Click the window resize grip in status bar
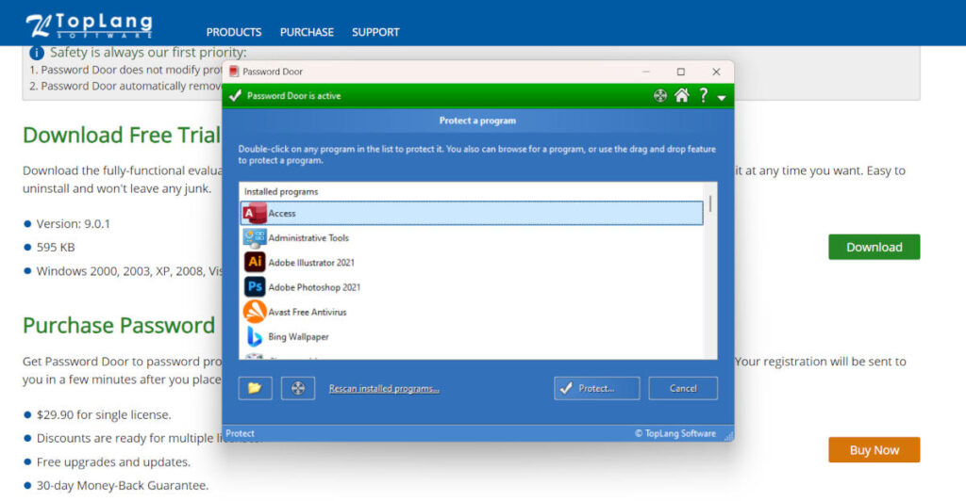The image size is (966, 501). [x=728, y=436]
